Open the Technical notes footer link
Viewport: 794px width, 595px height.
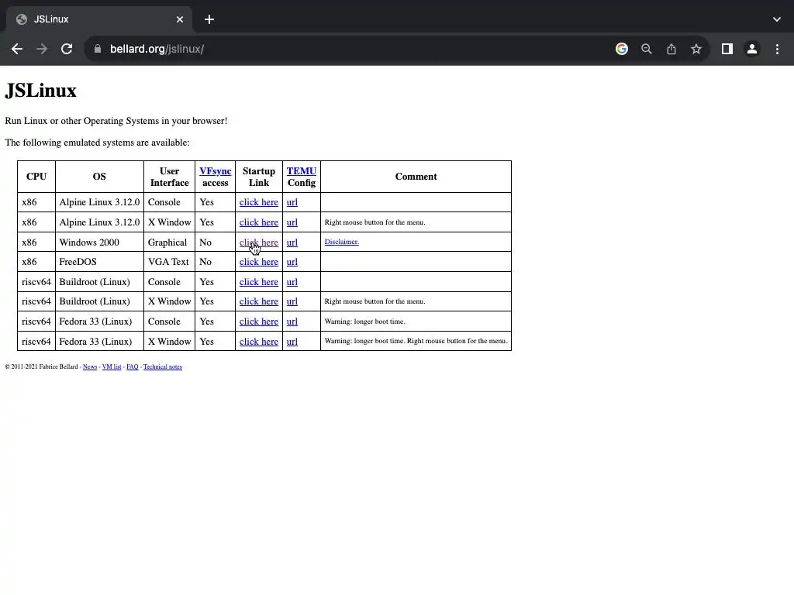pos(163,366)
